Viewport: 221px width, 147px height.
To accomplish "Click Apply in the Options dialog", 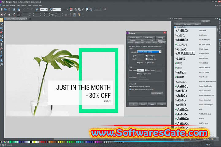I will click(x=152, y=104).
